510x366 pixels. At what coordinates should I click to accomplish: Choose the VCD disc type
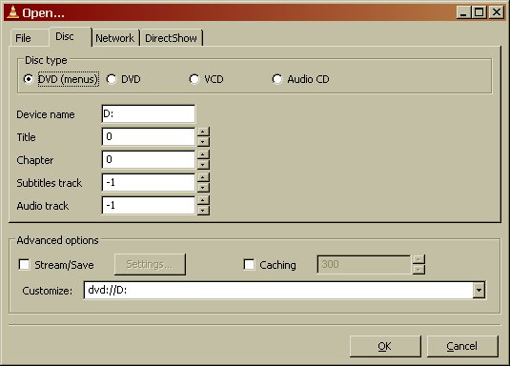tap(194, 79)
